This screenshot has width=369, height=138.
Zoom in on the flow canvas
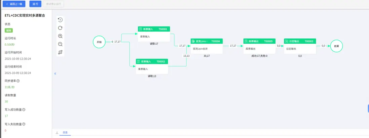[x=60, y=36]
